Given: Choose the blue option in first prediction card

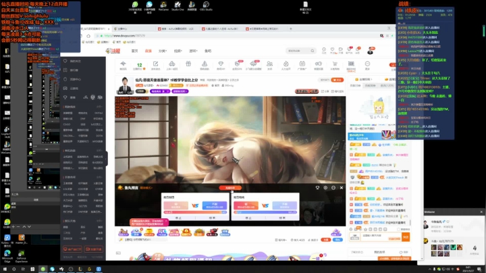Looking at the screenshot, I should coord(215,205).
